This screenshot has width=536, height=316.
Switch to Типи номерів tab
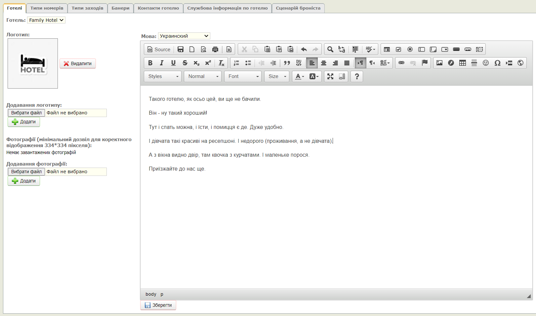(47, 8)
